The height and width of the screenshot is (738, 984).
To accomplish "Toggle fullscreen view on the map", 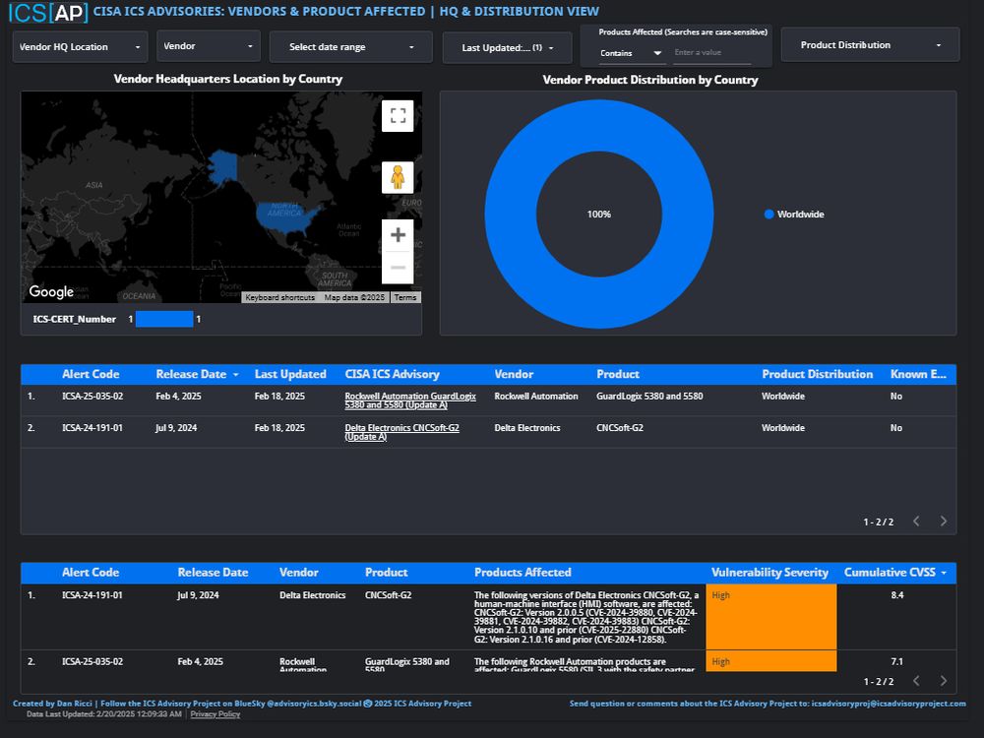I will 398,115.
